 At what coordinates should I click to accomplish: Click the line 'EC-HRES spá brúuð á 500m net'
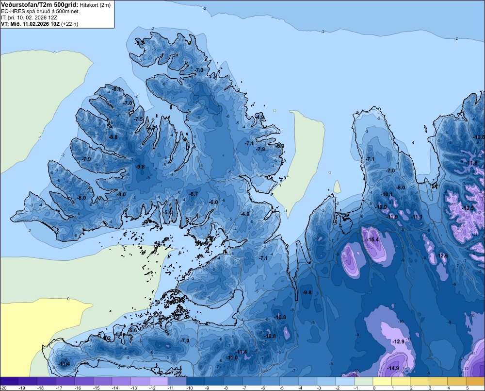(40, 12)
